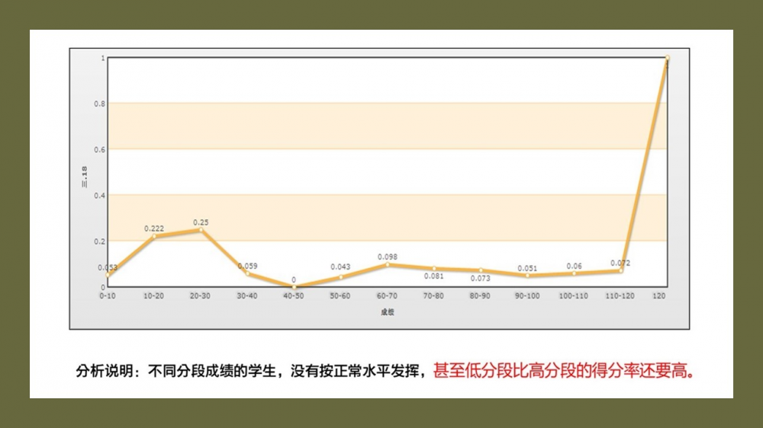763x428 pixels.
Task: Click the peak data point at 120
Action: click(x=667, y=58)
